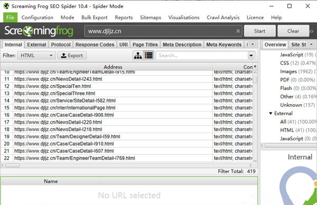Open the search options dropdown arrow
The width and height of the screenshot is (317, 205).
pos(251,55)
